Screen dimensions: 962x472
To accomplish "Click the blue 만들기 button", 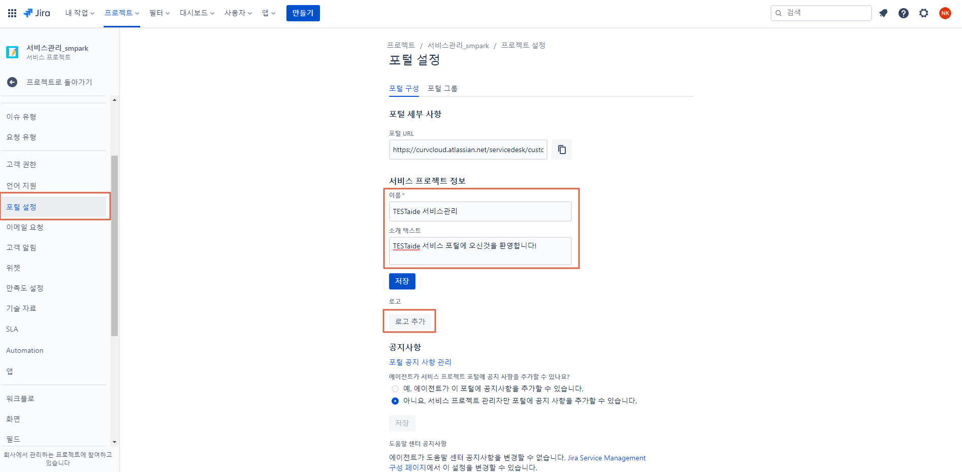I will [x=303, y=13].
